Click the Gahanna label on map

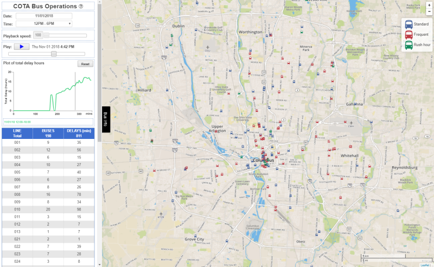click(354, 104)
